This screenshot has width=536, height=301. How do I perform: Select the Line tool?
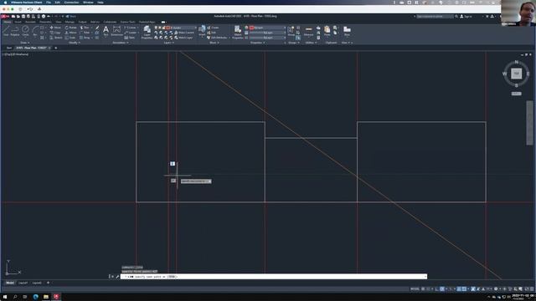pos(6,31)
